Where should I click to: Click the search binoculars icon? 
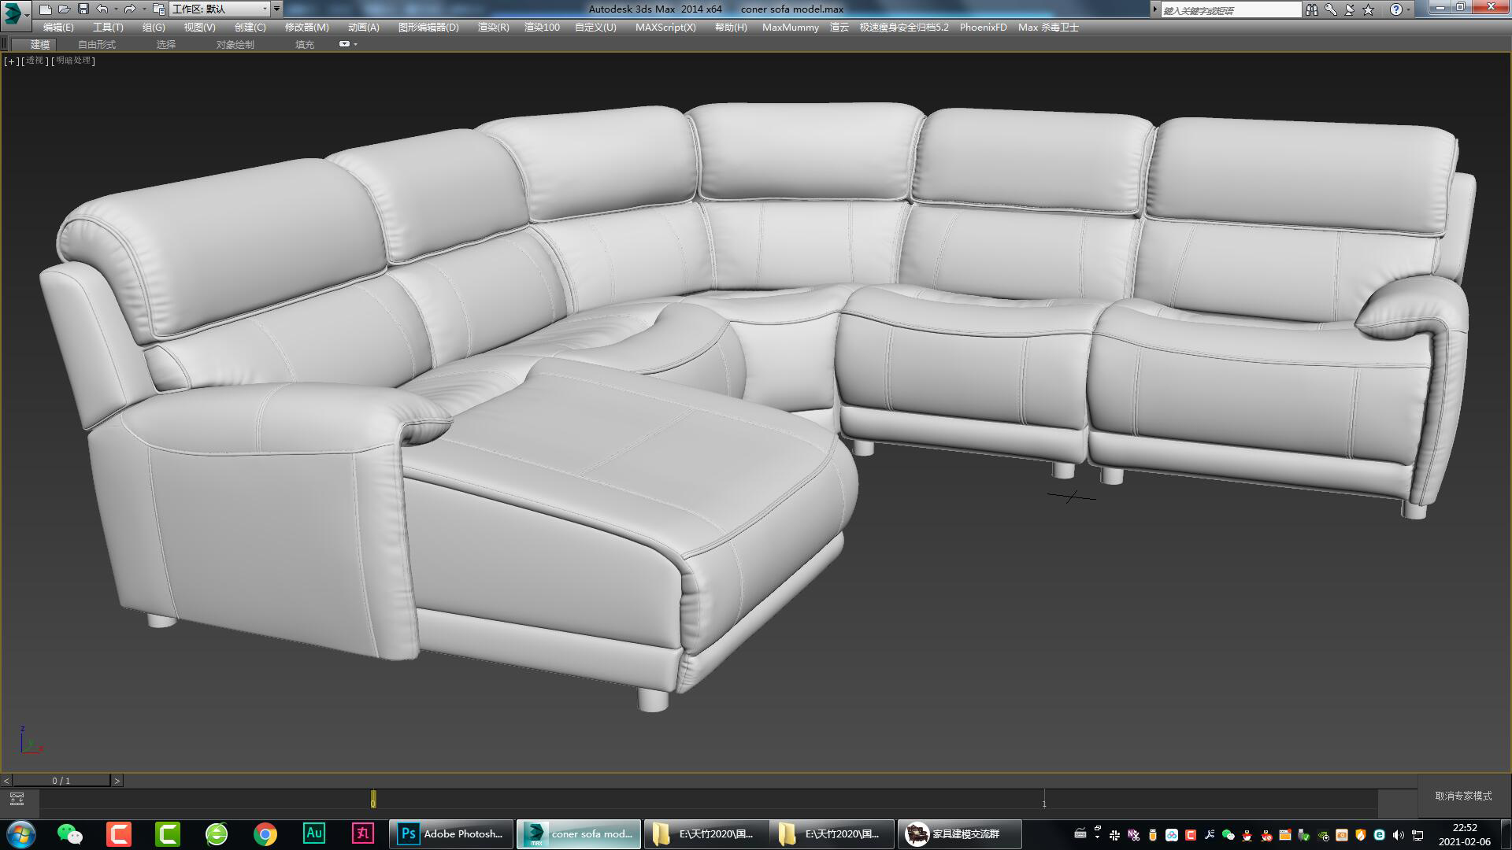tap(1312, 9)
